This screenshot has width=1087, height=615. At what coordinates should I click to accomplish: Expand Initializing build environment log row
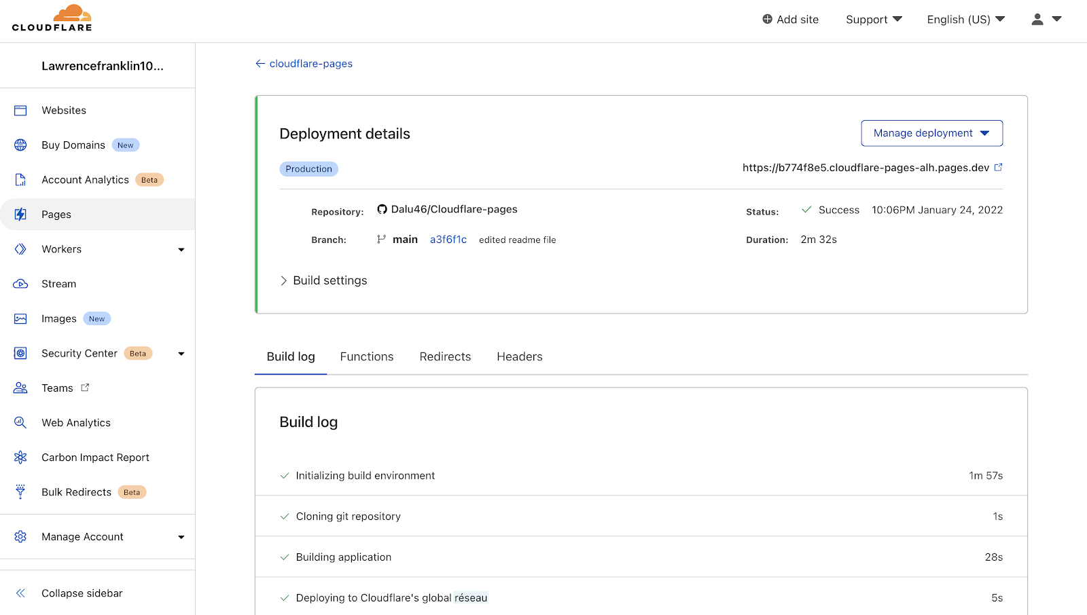click(x=641, y=476)
